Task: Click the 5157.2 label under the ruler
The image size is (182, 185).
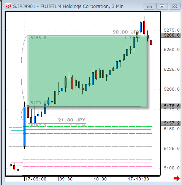Action: pos(38,126)
